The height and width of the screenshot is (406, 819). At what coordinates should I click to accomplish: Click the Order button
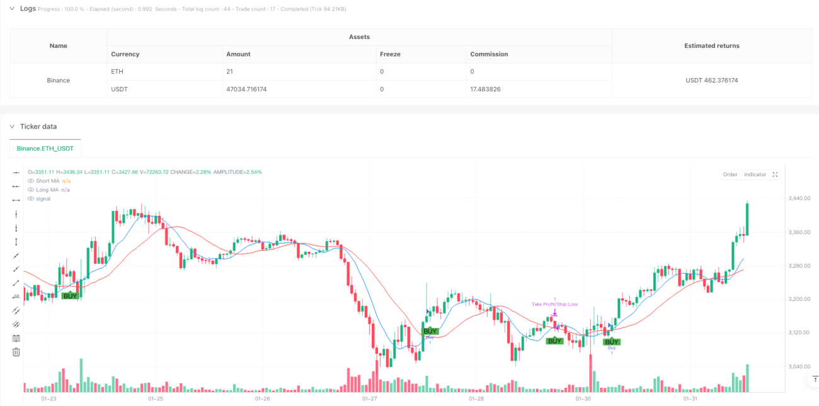730,174
